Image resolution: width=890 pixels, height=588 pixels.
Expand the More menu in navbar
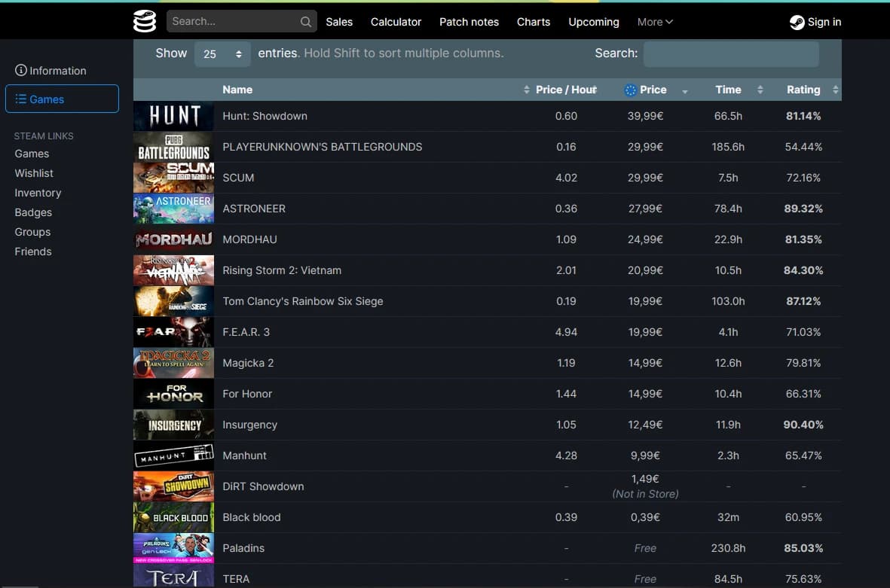click(655, 22)
